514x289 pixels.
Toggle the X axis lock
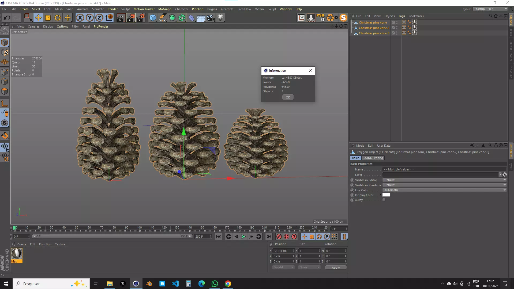[80, 18]
